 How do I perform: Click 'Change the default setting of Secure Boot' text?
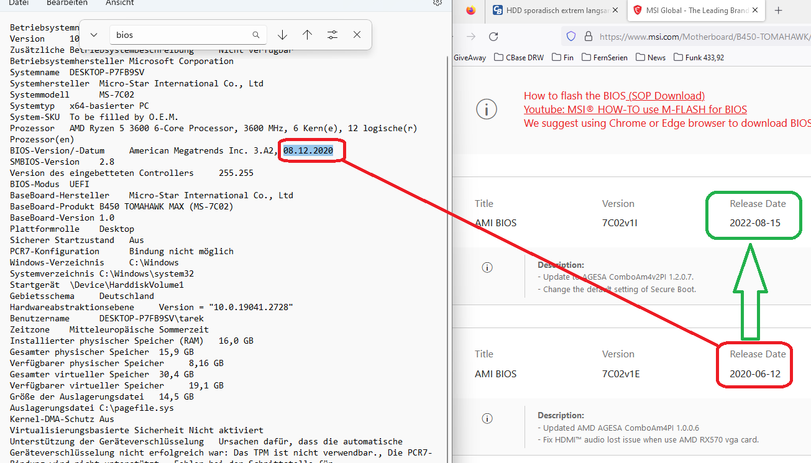point(617,289)
